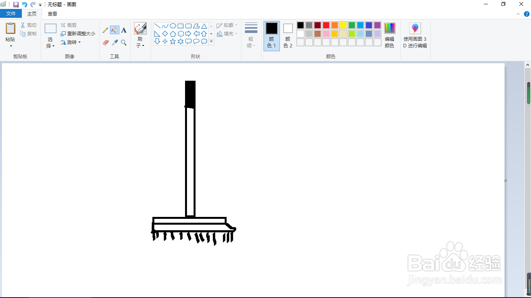Click the rectangular selection icon
Screen dimensions: 531x298
point(51,29)
